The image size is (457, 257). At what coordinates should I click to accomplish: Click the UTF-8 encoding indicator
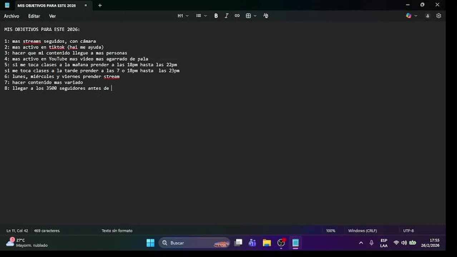408,231
